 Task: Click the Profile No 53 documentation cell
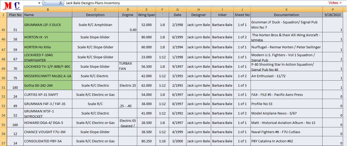tap(287, 104)
